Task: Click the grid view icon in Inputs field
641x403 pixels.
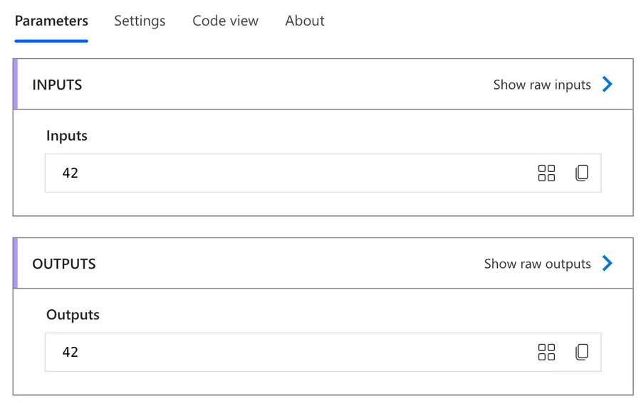Action: pyautogui.click(x=546, y=173)
